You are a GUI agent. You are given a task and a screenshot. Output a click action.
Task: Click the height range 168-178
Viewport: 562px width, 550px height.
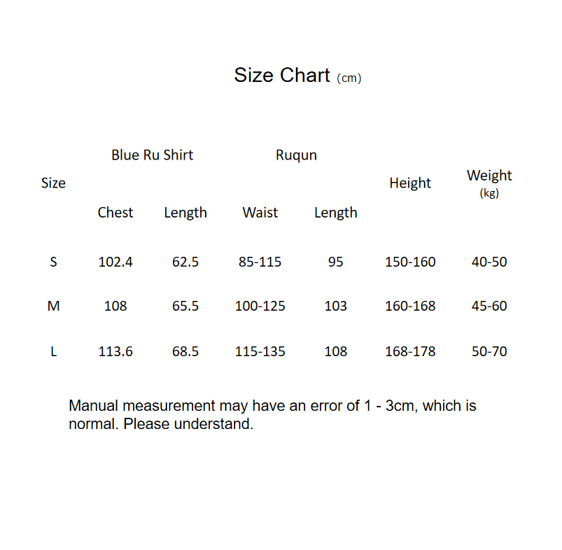point(410,352)
